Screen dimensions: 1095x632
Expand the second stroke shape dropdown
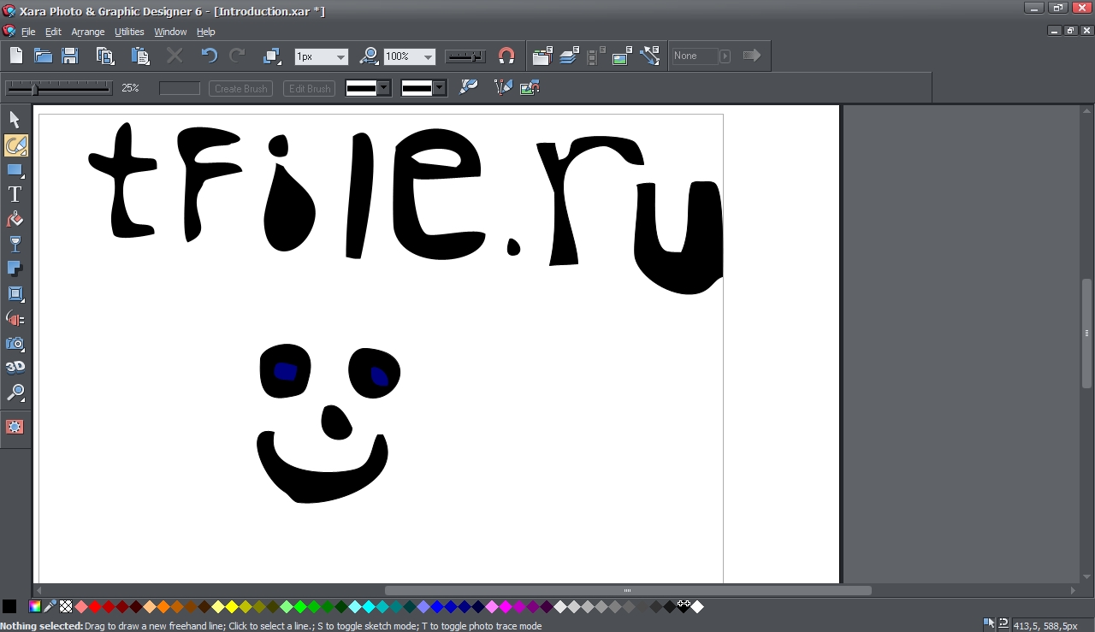[440, 87]
